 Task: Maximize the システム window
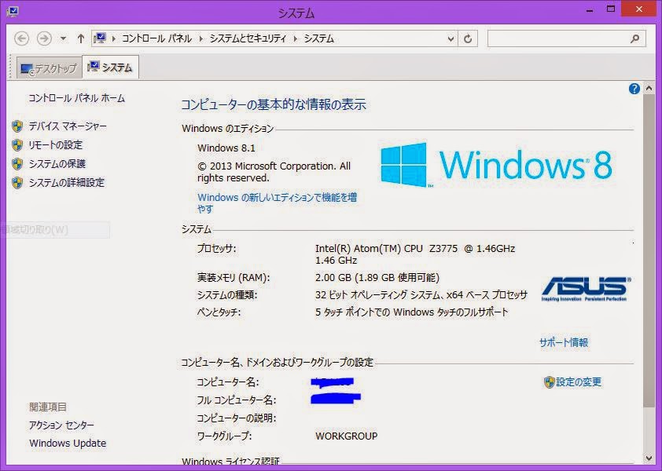[x=610, y=9]
